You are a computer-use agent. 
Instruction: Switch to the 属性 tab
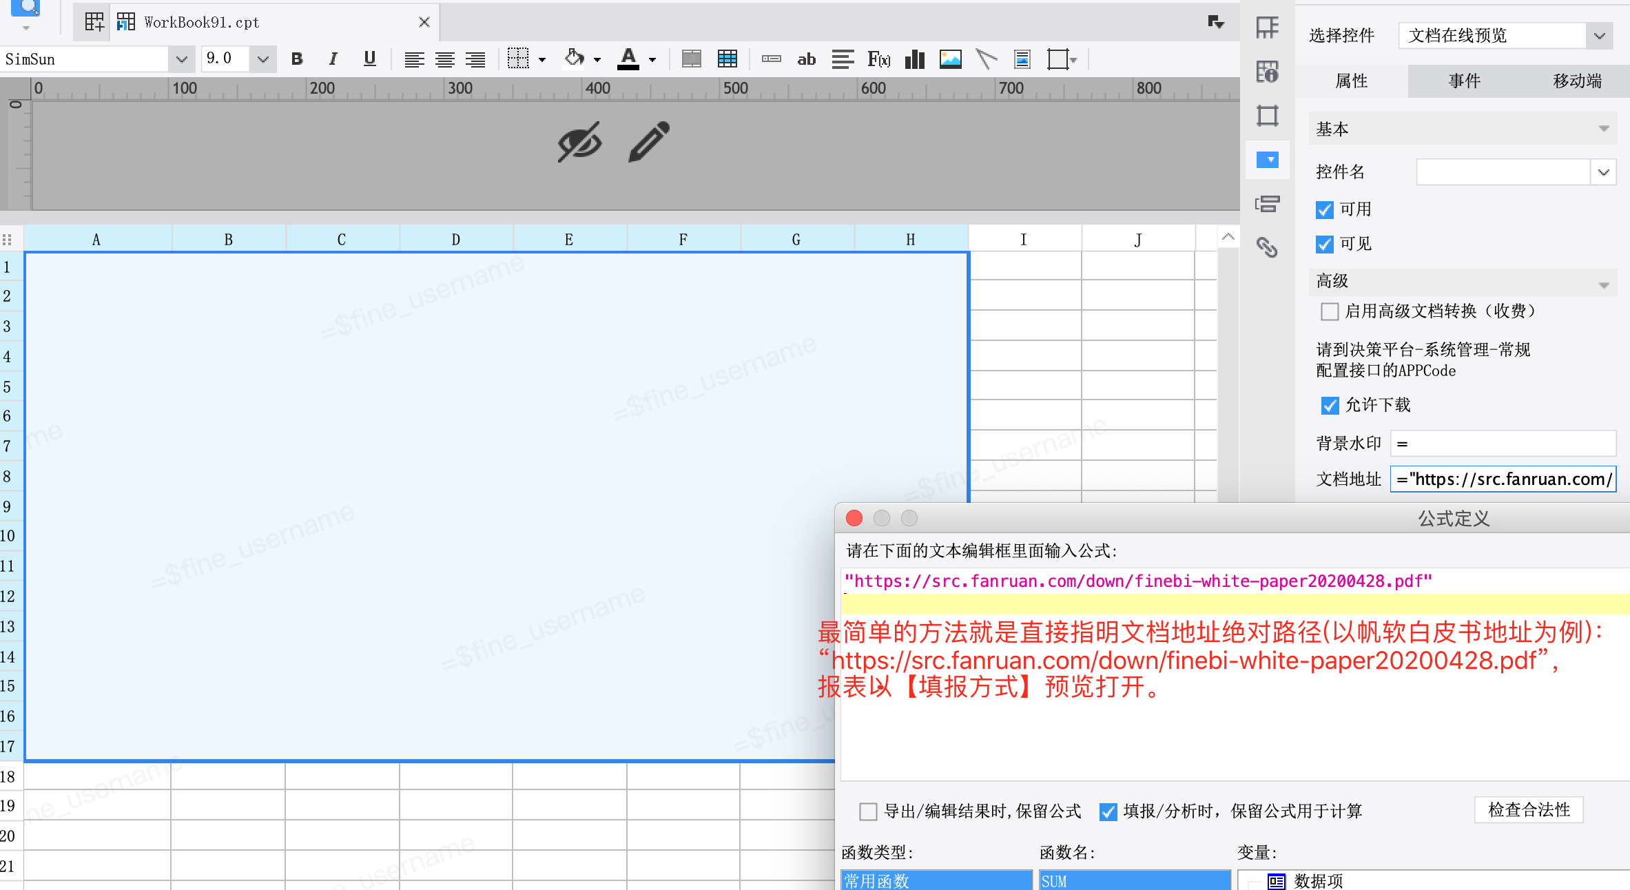click(1351, 81)
